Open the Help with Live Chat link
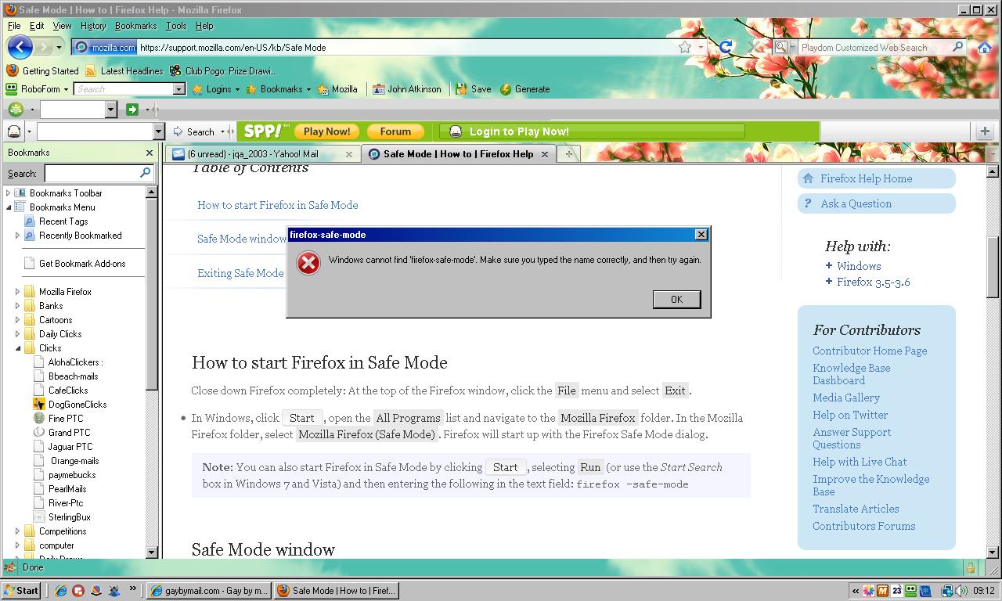1002x601 pixels. pos(860,462)
